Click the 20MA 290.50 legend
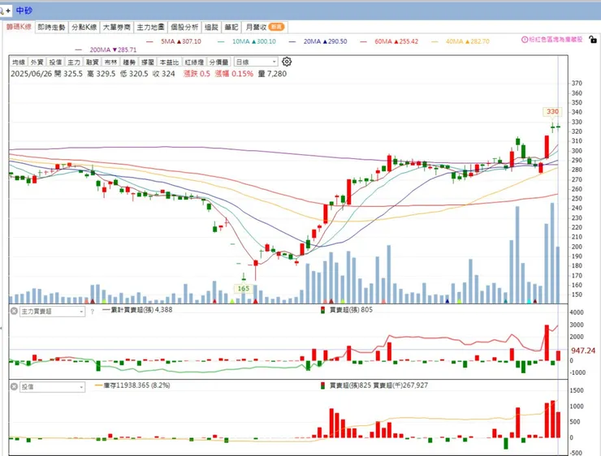This screenshot has width=601, height=456. pos(318,41)
